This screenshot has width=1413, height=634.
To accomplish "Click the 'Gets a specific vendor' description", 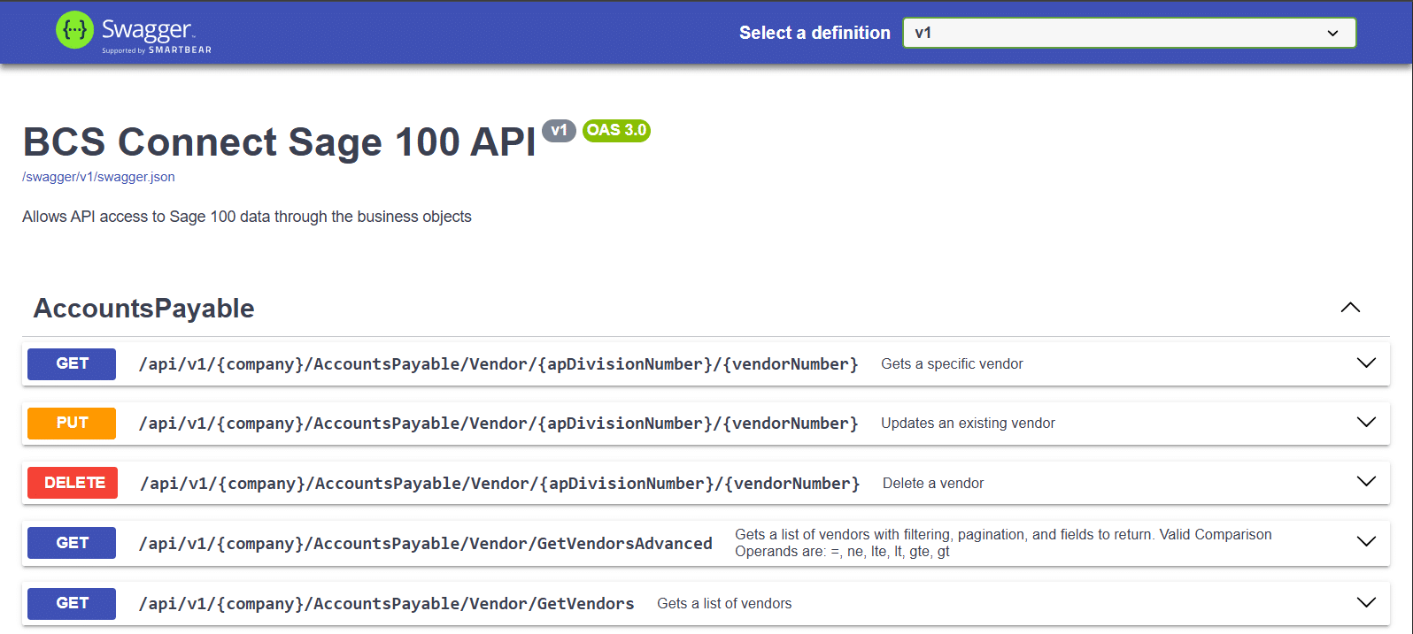I will pos(952,364).
